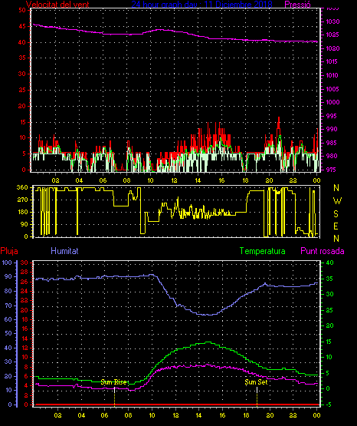The height and width of the screenshot is (426, 357).
Task: Click '990' on the pressure axis
Action: [x=332, y=129]
